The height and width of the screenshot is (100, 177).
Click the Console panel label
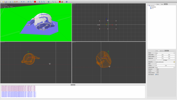[73, 85]
